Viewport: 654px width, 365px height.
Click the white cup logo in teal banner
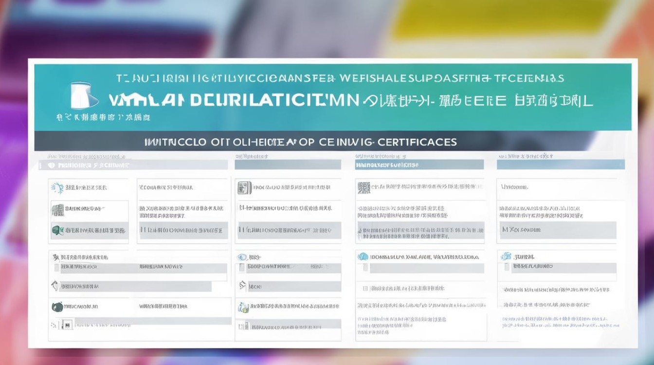point(84,95)
